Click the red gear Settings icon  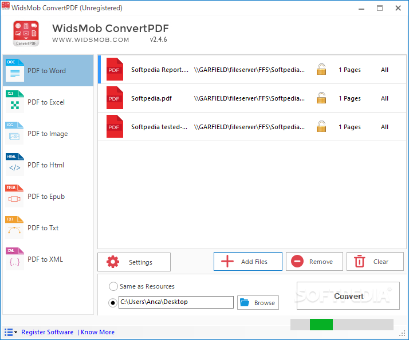[113, 262]
